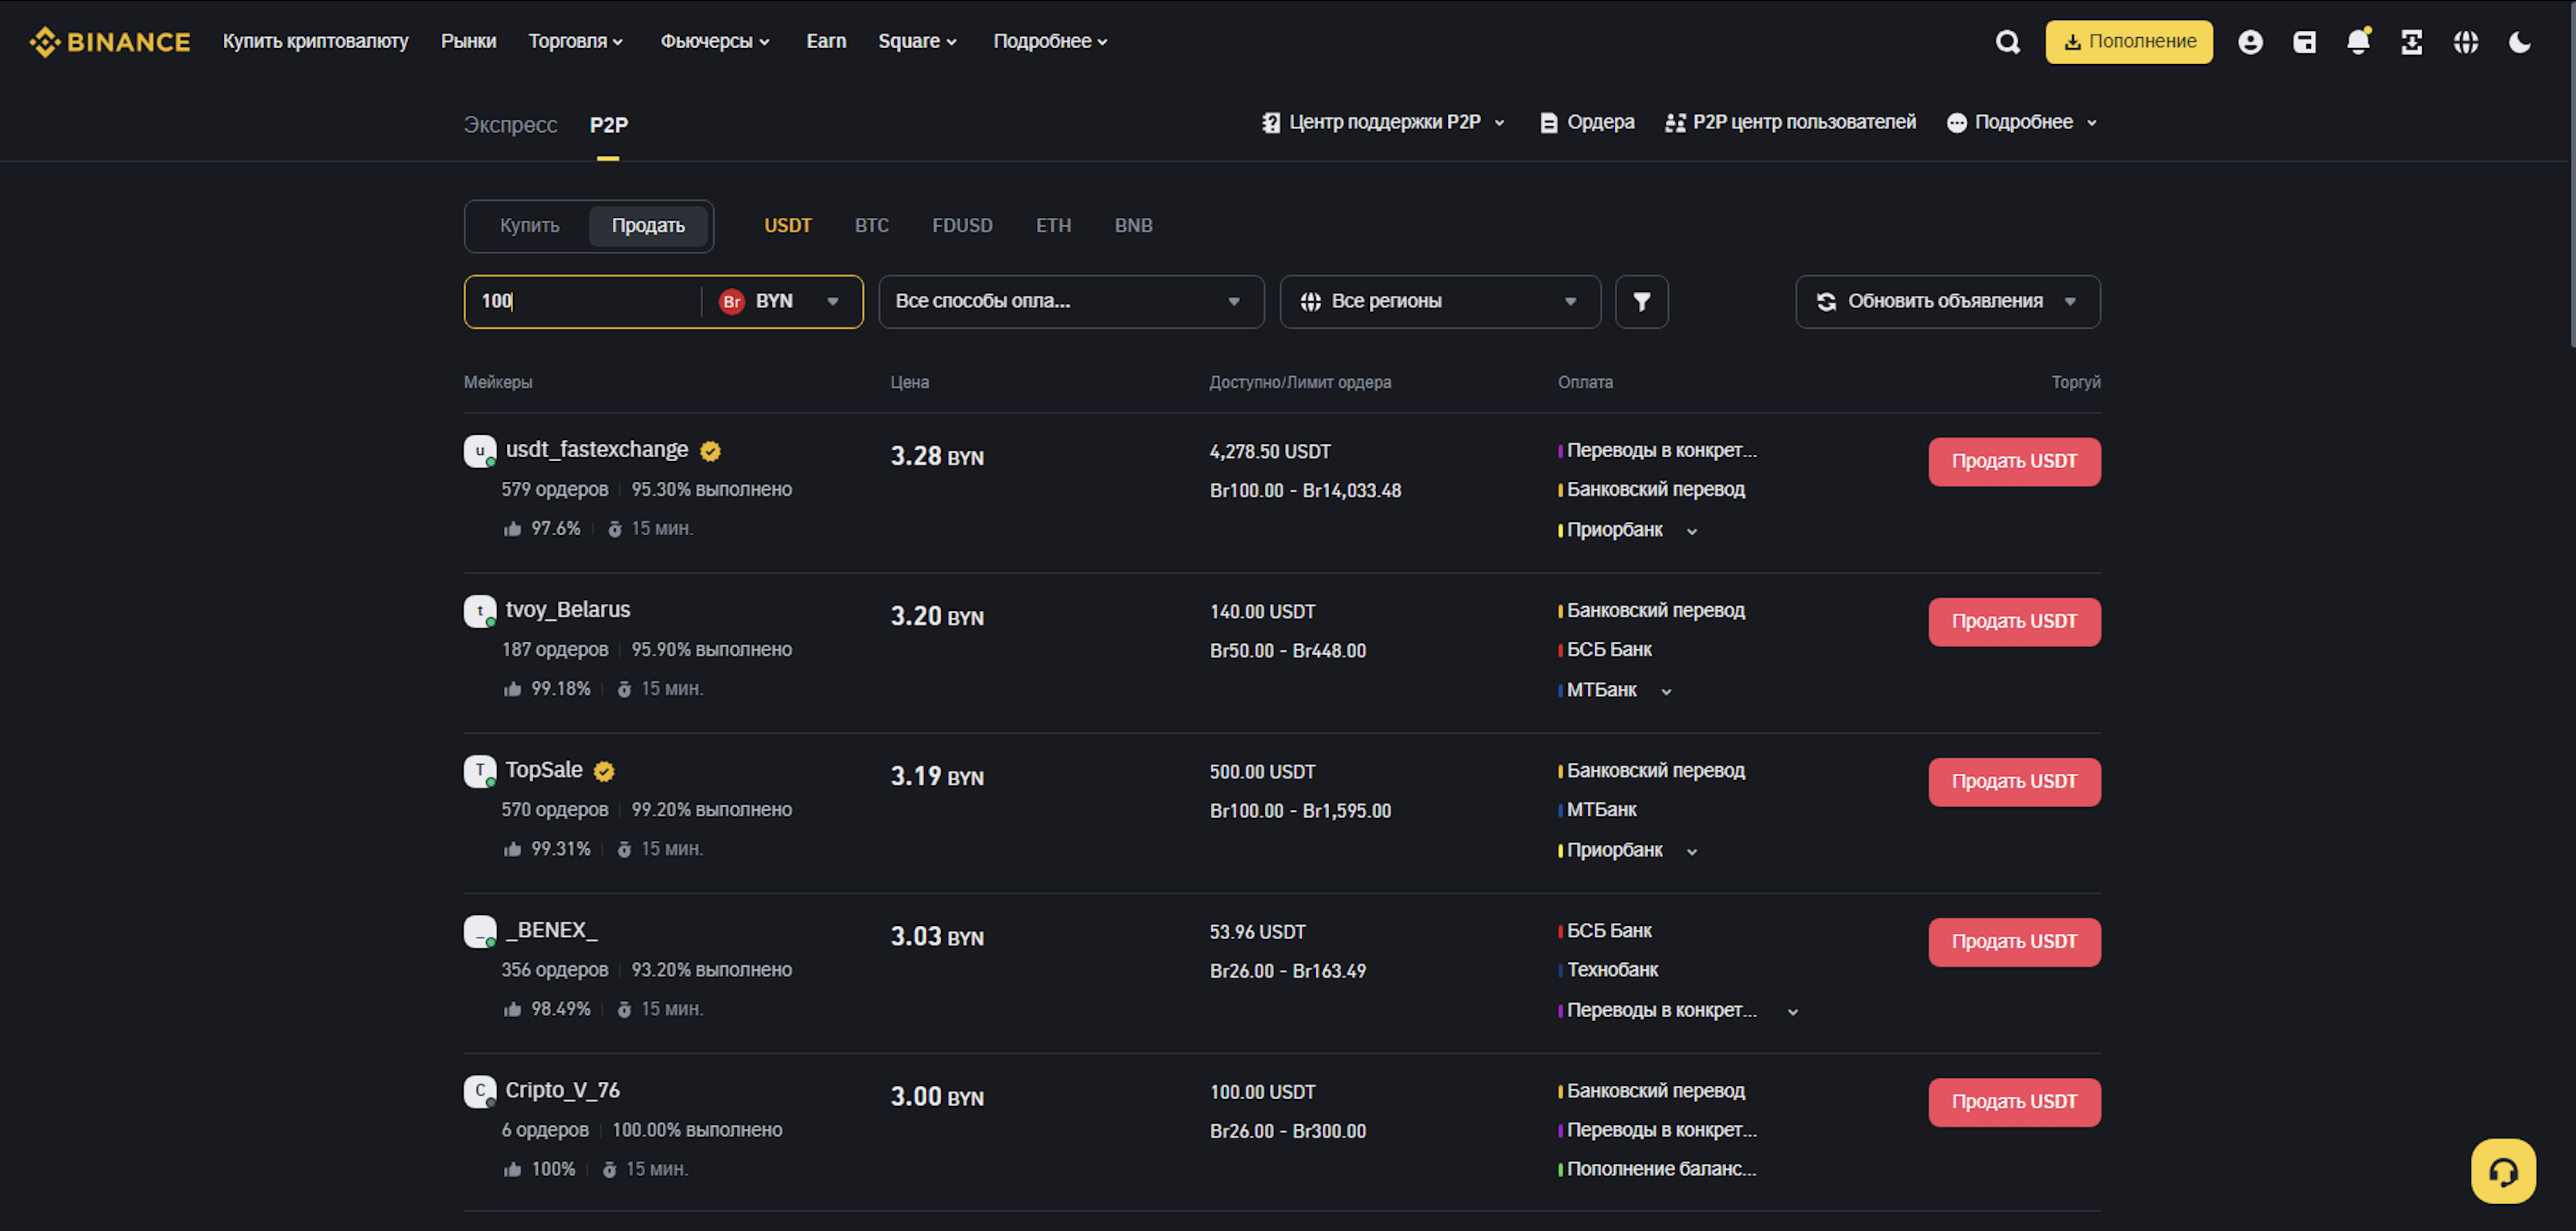Click tvoy_Belarus avatar icon
Image resolution: width=2576 pixels, height=1231 pixels.
tap(480, 611)
